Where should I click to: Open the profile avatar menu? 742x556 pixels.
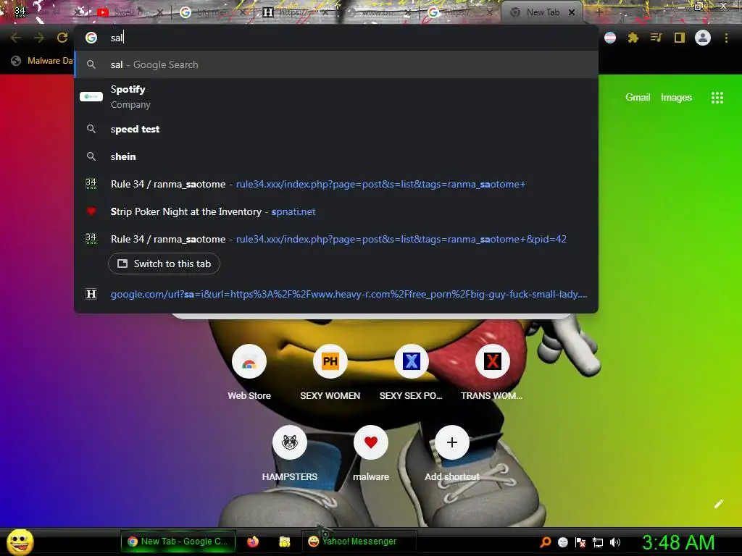[703, 38]
